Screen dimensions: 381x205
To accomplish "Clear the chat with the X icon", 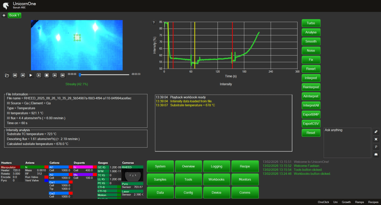I will tap(376, 139).
